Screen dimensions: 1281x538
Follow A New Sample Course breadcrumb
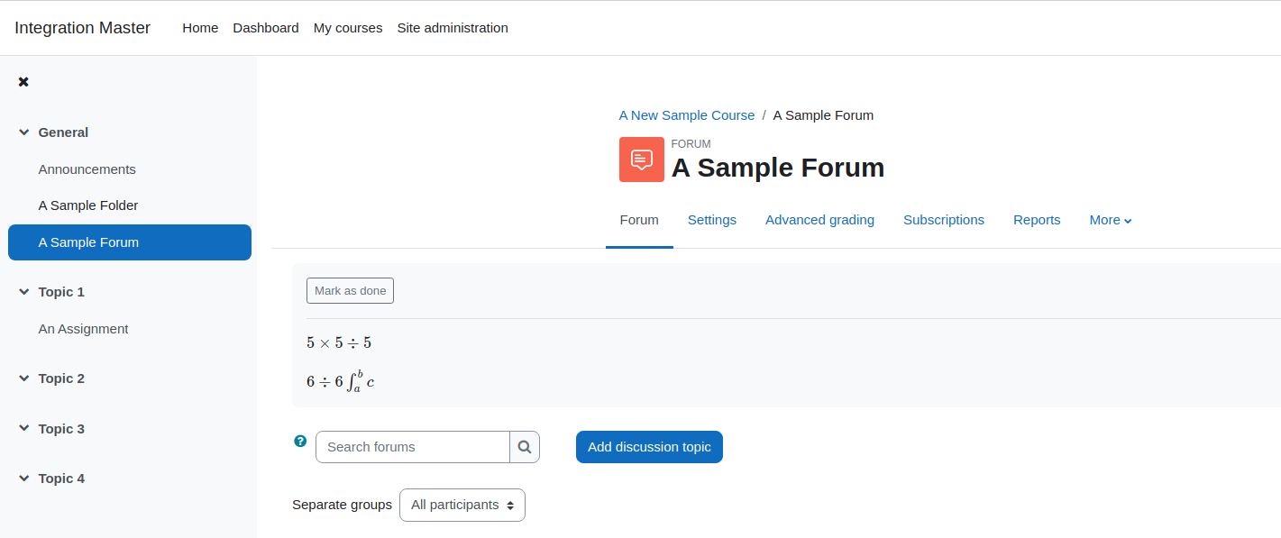(x=687, y=115)
